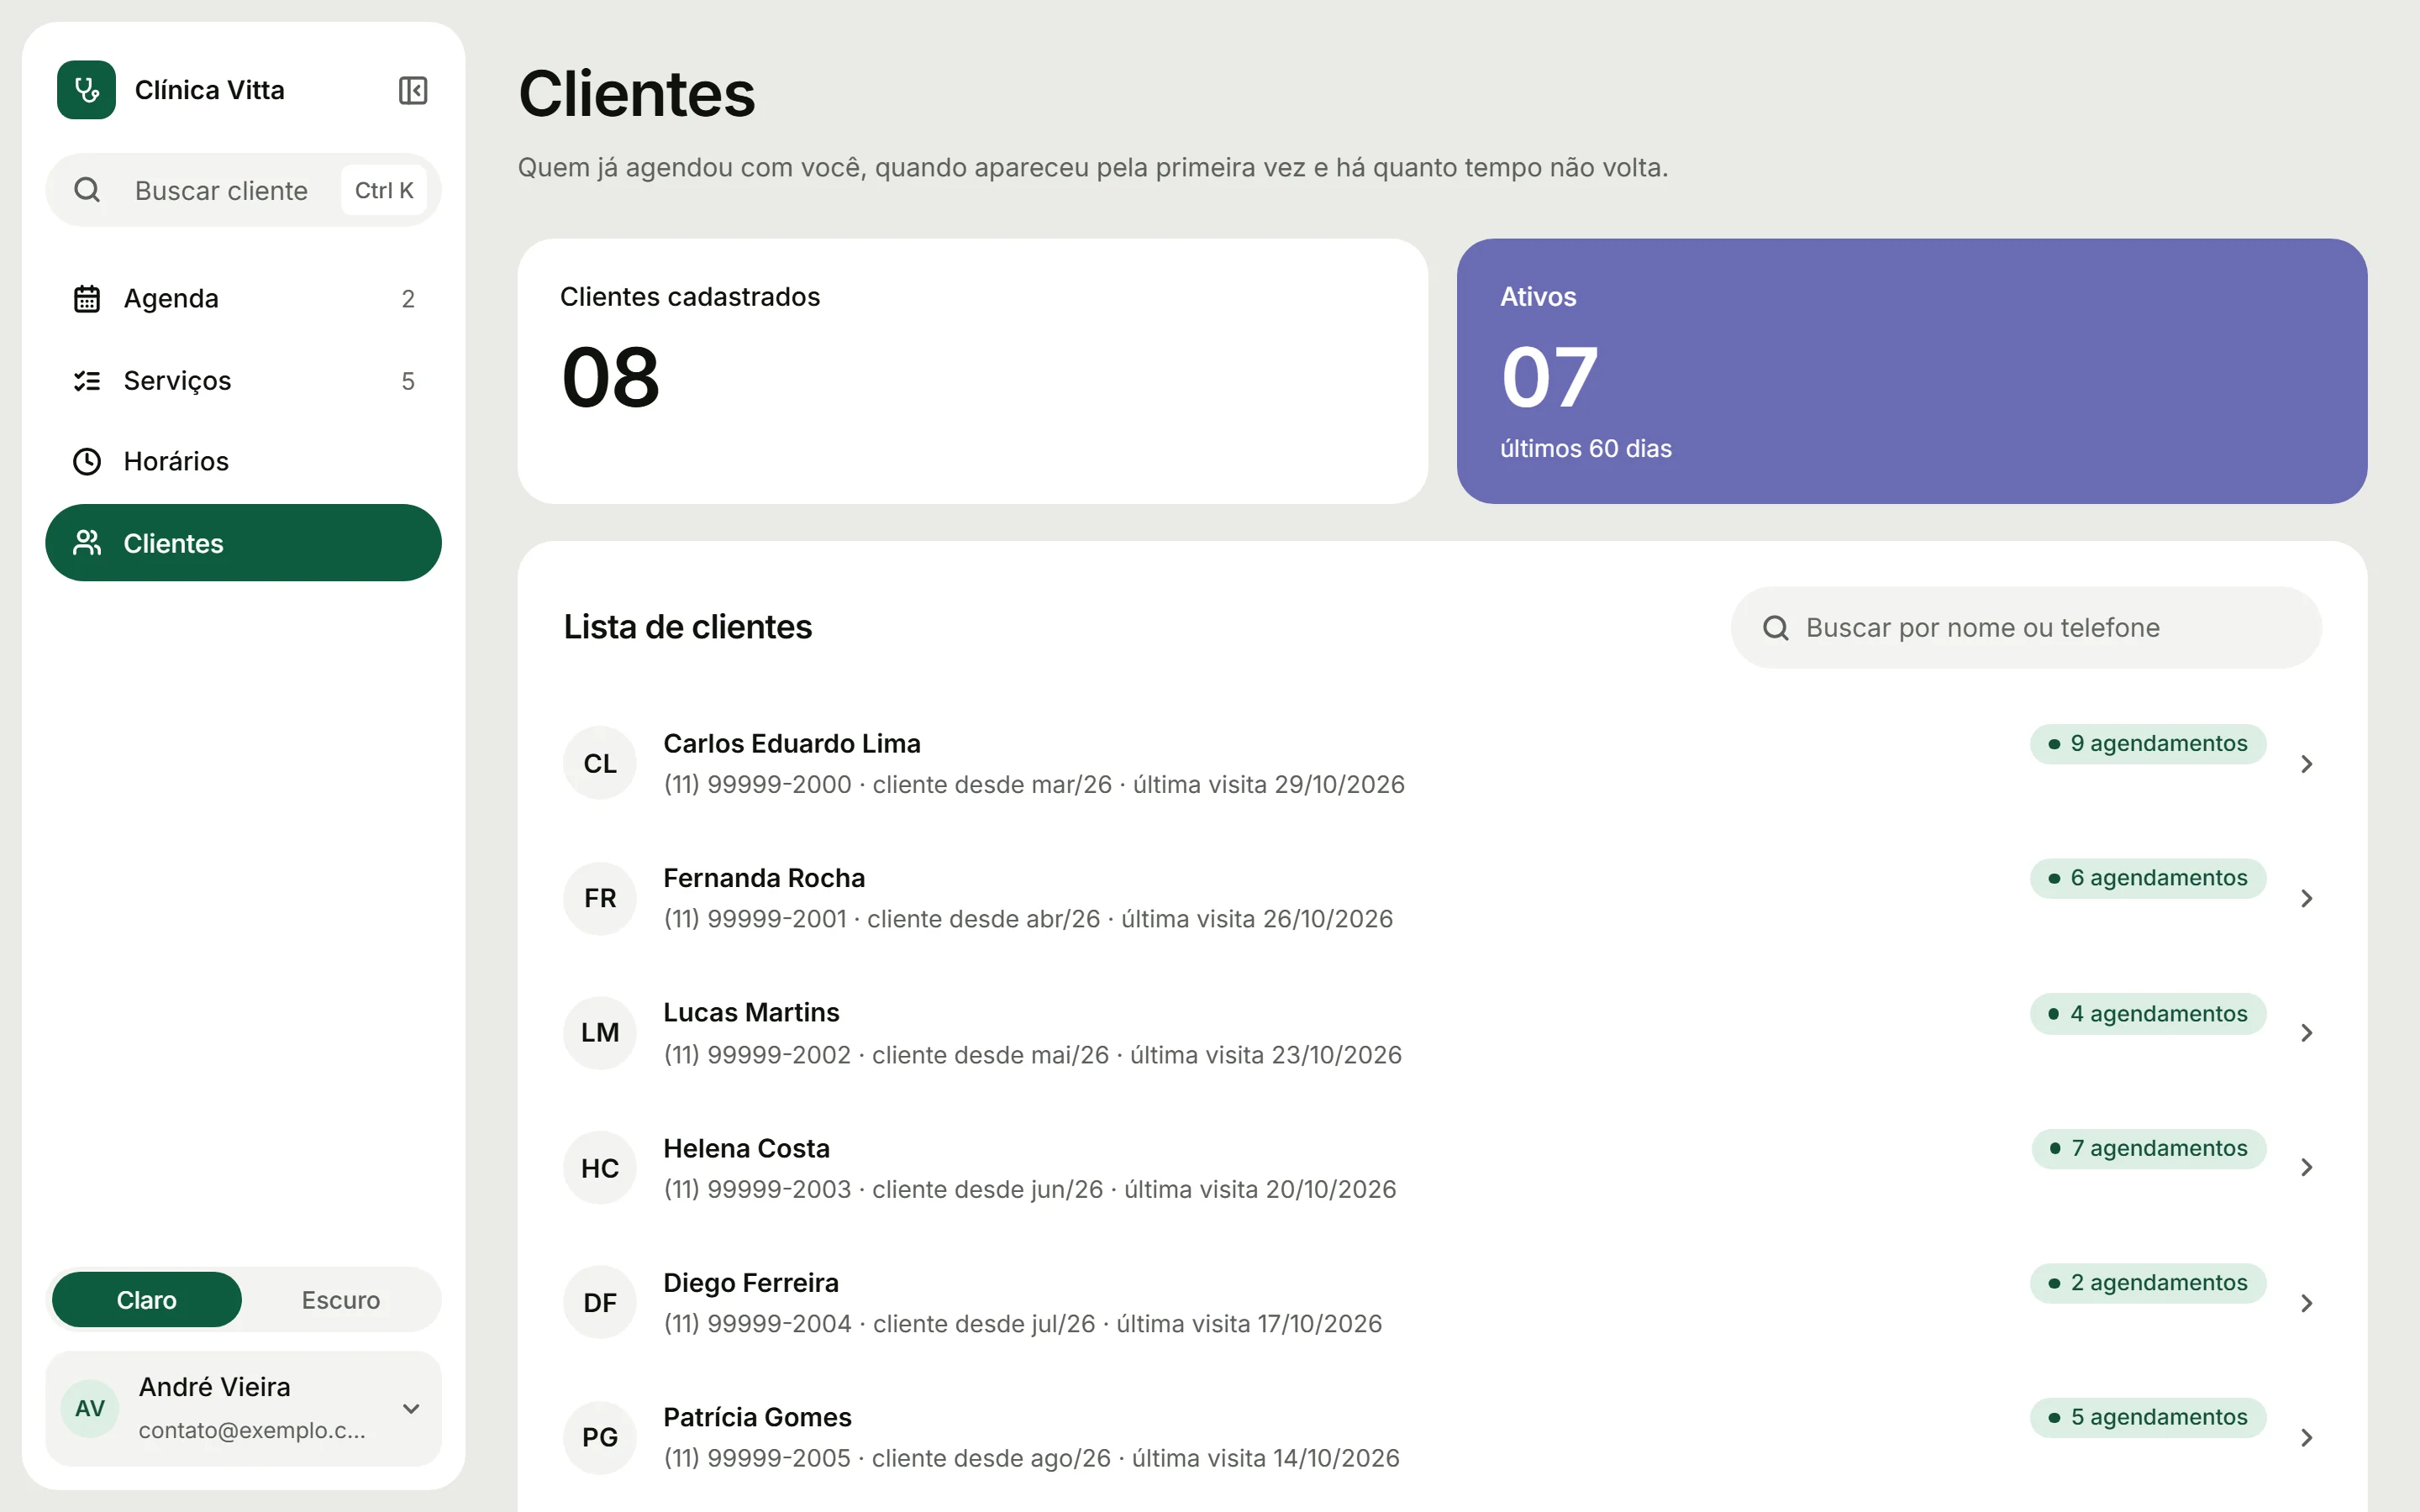Click the 5 agendamentos badge
The height and width of the screenshot is (1512, 2420).
(x=2148, y=1418)
